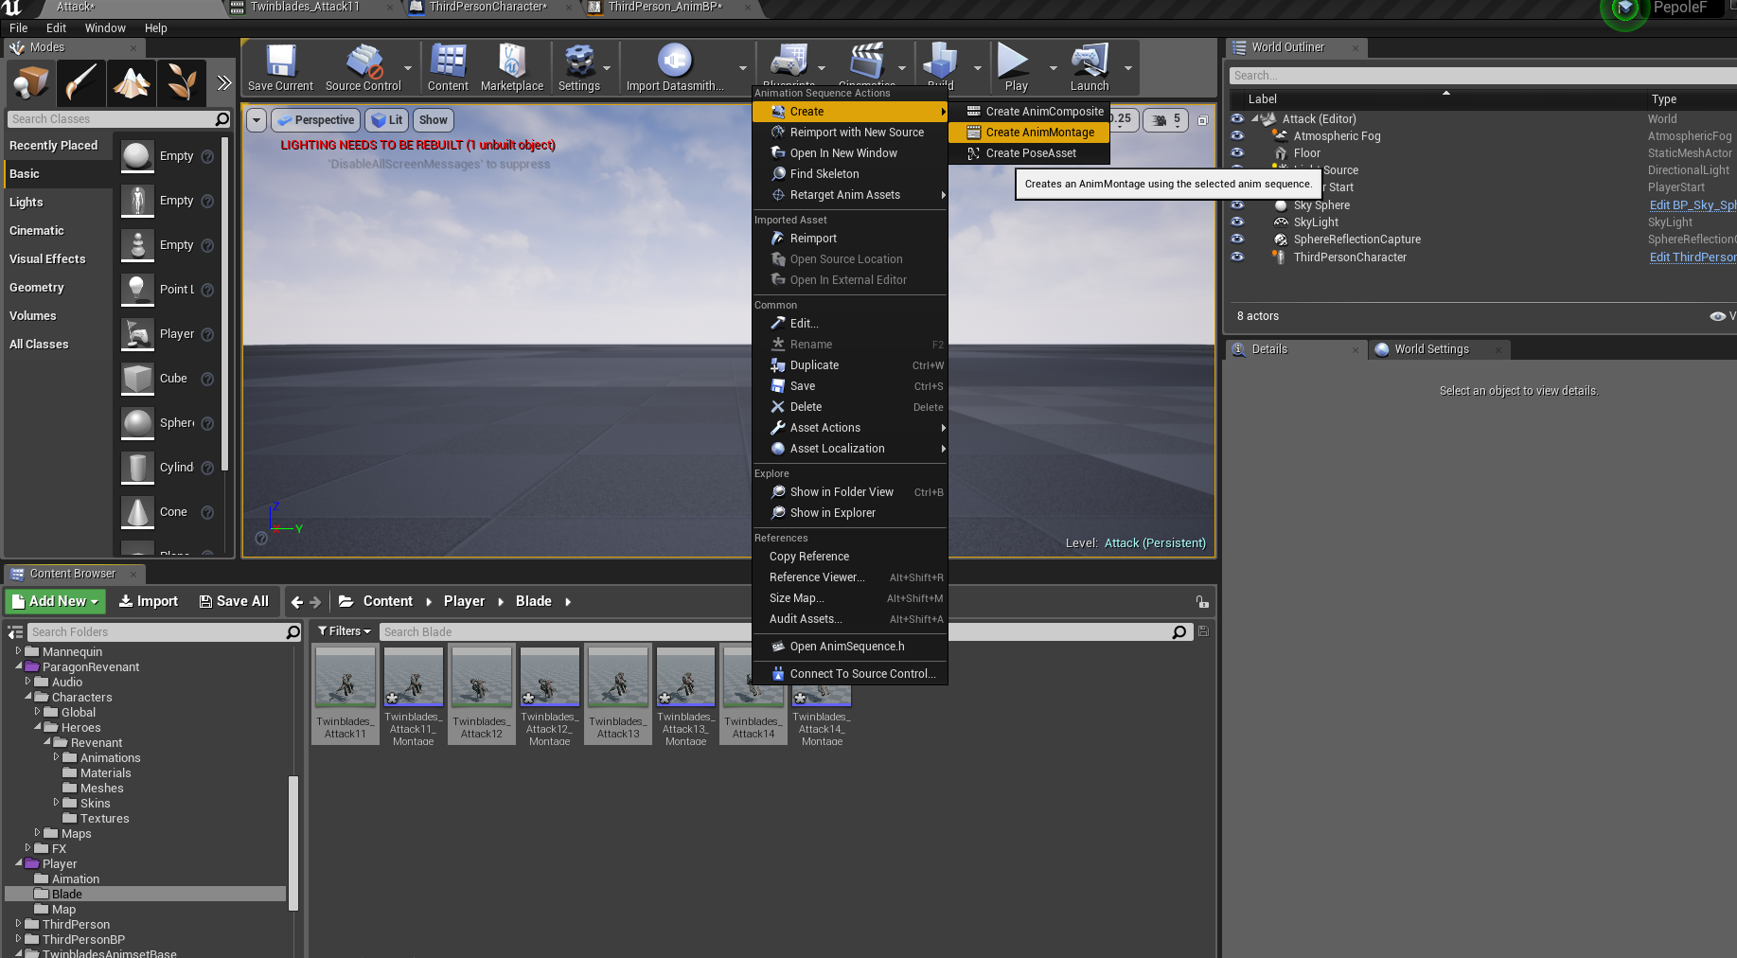This screenshot has width=1737, height=958.
Task: Click the Show viewport button
Action: pos(434,120)
